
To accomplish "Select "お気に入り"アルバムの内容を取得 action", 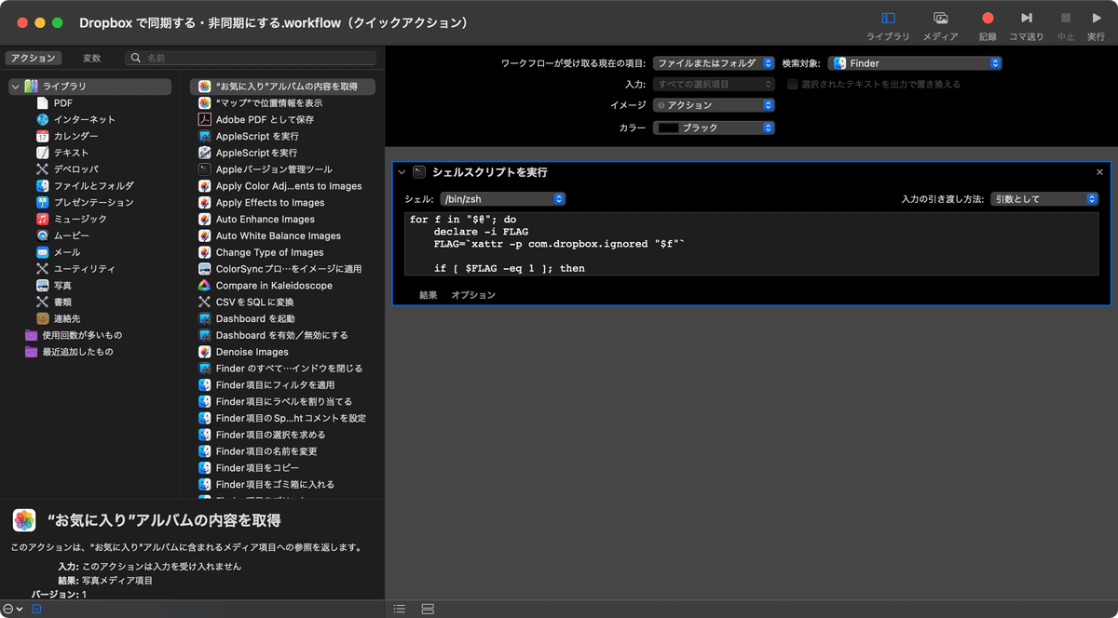I will click(282, 87).
